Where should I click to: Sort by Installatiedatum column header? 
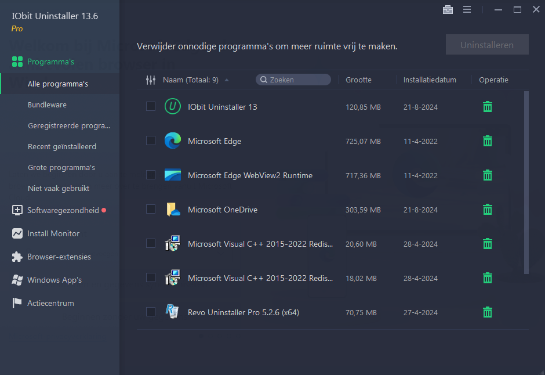point(430,80)
